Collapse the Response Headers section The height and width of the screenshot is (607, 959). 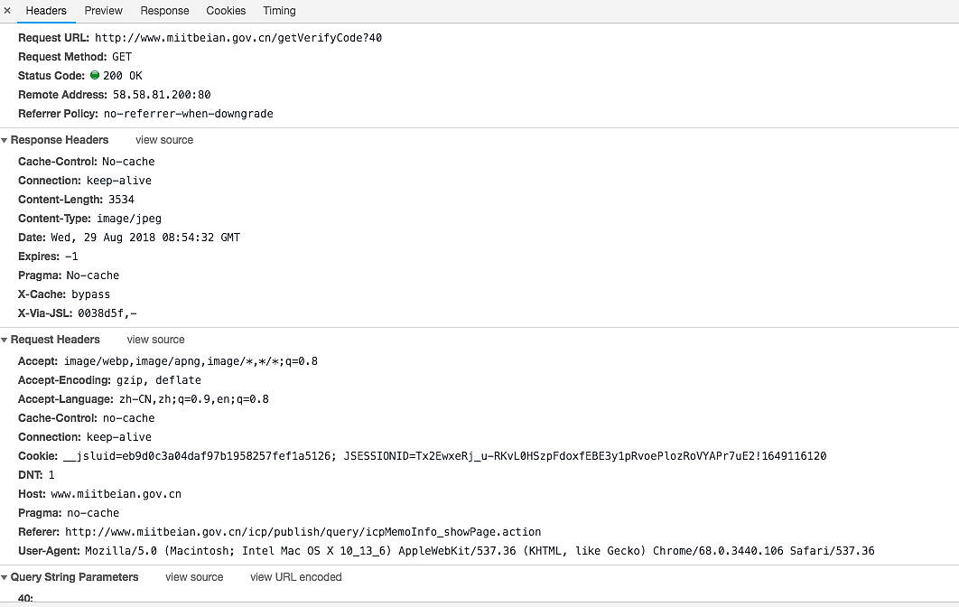point(5,141)
